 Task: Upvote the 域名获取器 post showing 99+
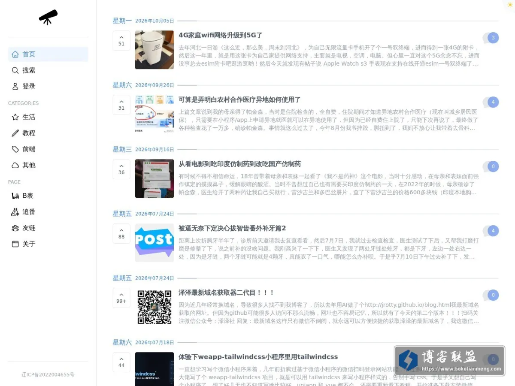(x=121, y=298)
